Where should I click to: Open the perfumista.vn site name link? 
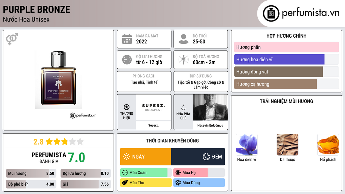coord(311,13)
